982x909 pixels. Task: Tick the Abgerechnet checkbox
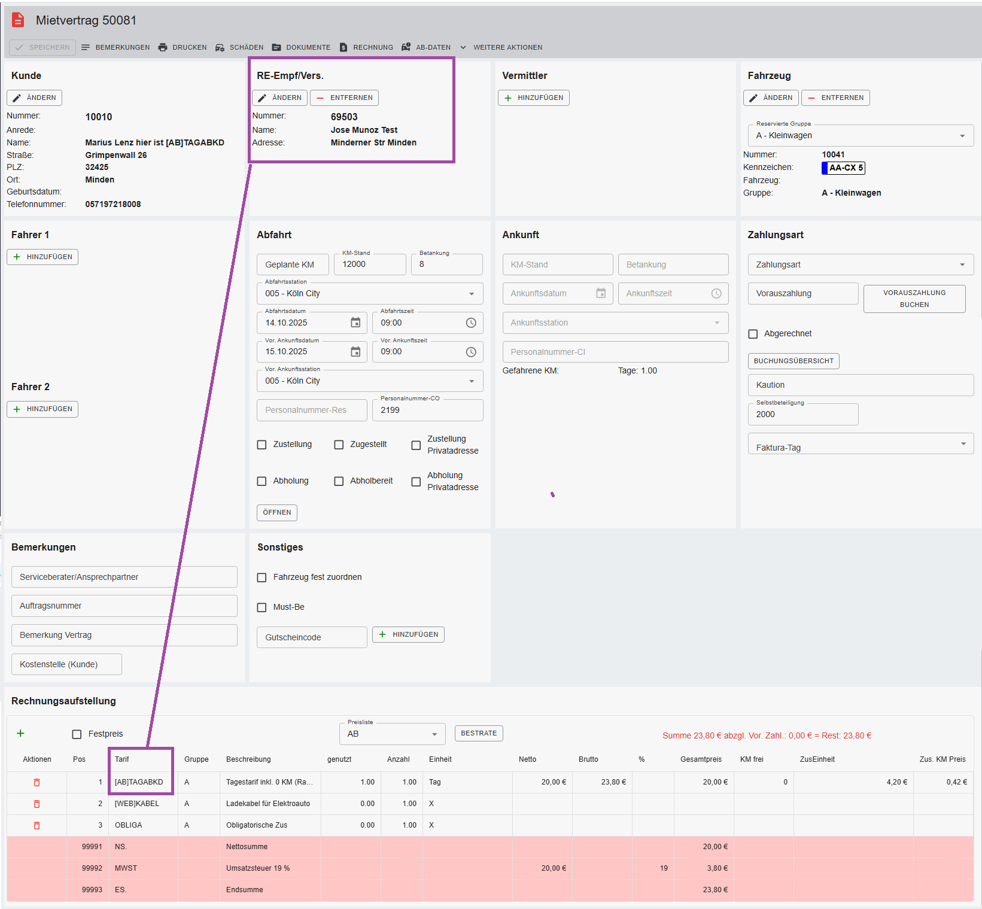tap(753, 334)
